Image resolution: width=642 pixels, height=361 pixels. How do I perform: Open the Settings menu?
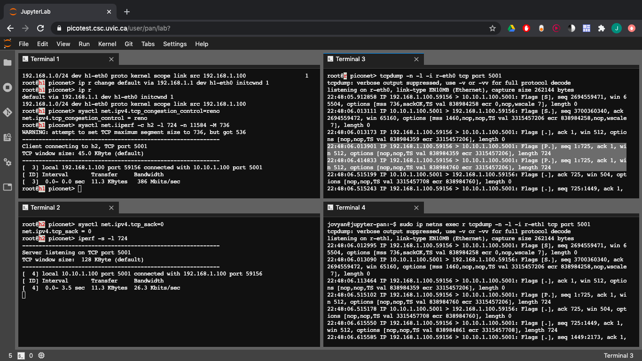pos(175,44)
